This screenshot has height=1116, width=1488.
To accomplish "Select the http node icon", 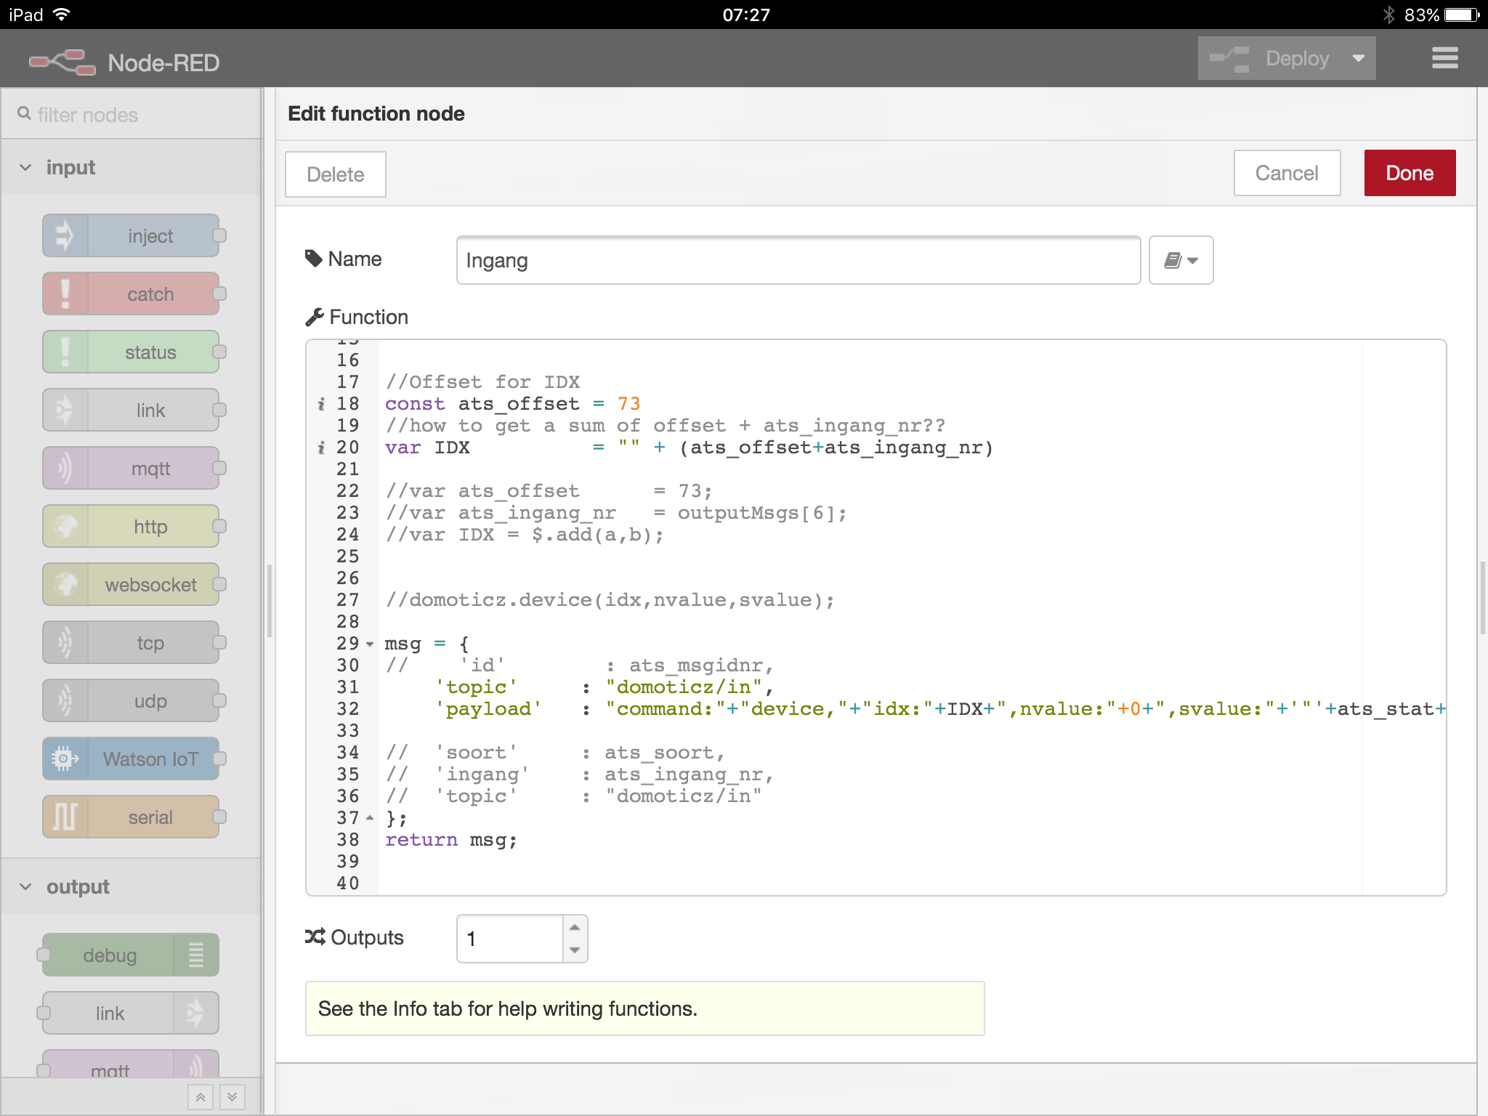I will [65, 526].
